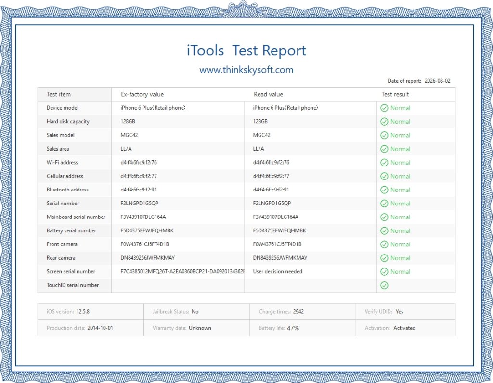
Task: Click the read value LL/A
Action: pos(259,149)
